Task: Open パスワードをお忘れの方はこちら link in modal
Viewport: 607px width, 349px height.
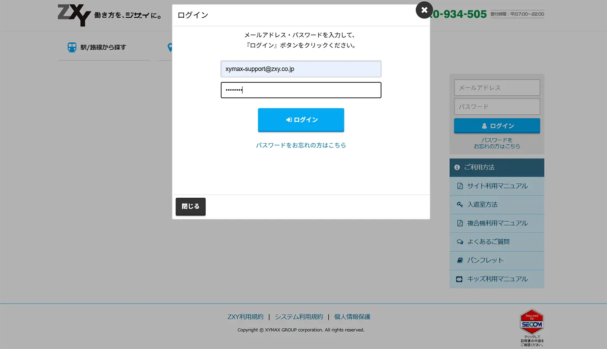Action: tap(301, 145)
